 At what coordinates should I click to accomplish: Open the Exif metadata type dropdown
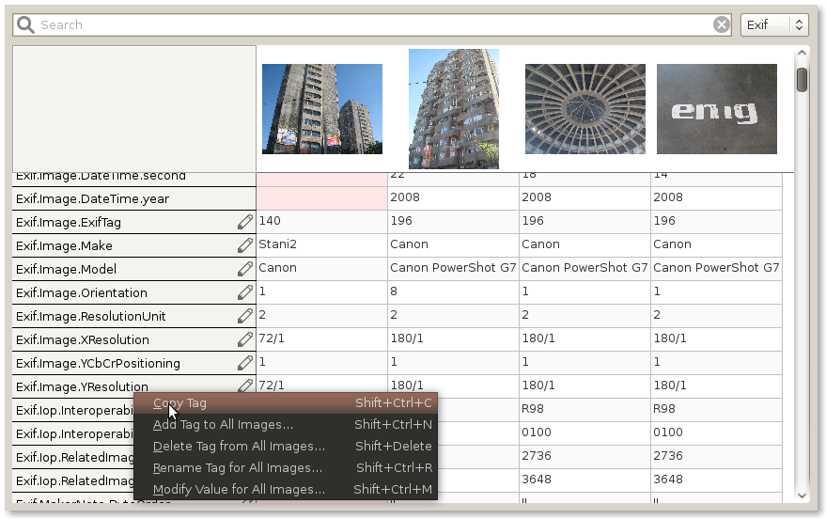(x=773, y=24)
